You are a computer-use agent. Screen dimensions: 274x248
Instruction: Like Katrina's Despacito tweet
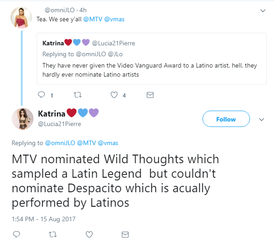pos(89,234)
